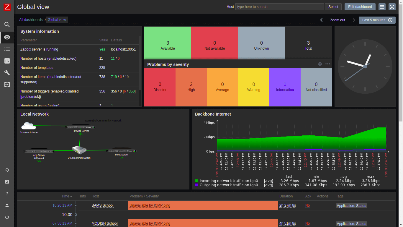Click the Support headset icon
Viewport: 403px width, 227px height.
tap(7, 170)
